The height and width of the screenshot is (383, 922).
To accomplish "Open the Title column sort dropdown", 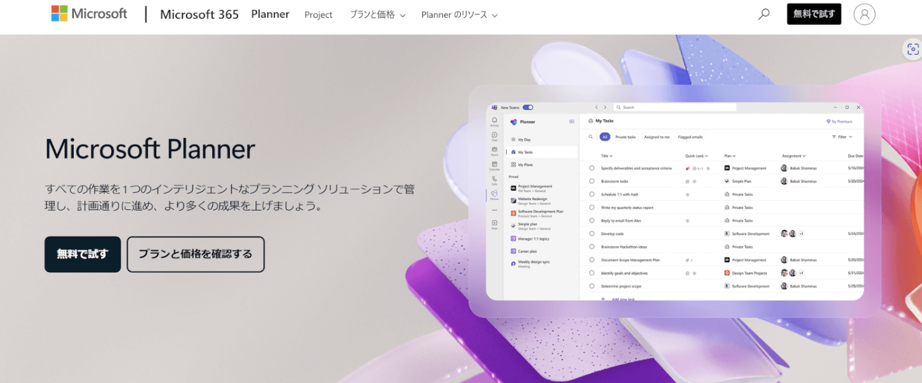I will 607,156.
